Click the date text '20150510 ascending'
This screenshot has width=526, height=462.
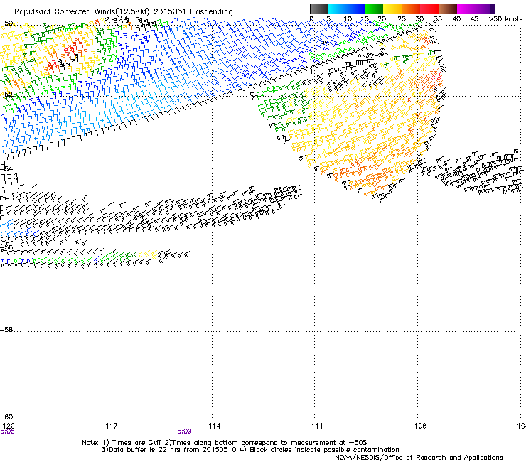(193, 12)
